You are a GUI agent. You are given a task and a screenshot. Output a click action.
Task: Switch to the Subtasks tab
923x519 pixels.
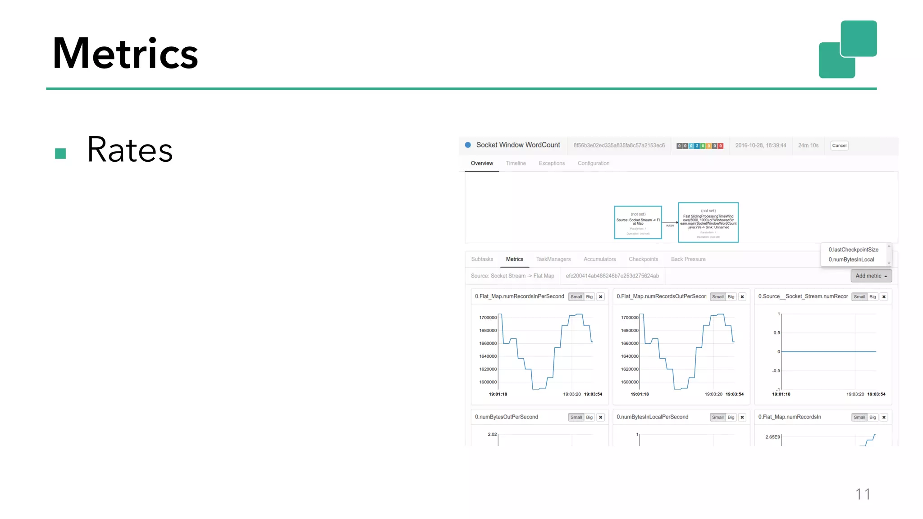[482, 259]
